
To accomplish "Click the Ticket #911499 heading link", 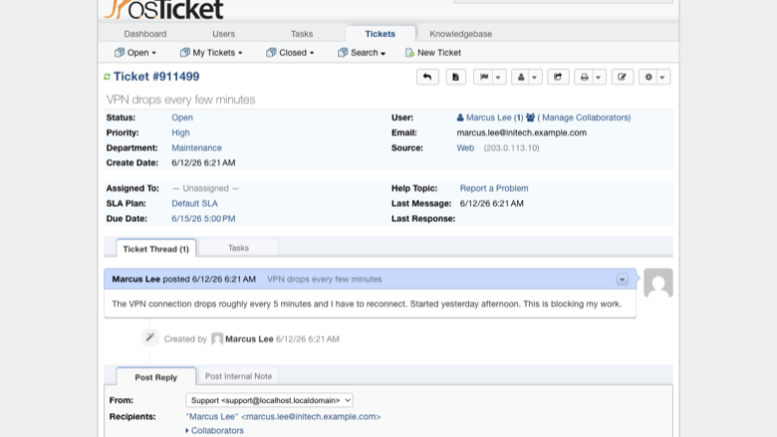I will [x=156, y=77].
